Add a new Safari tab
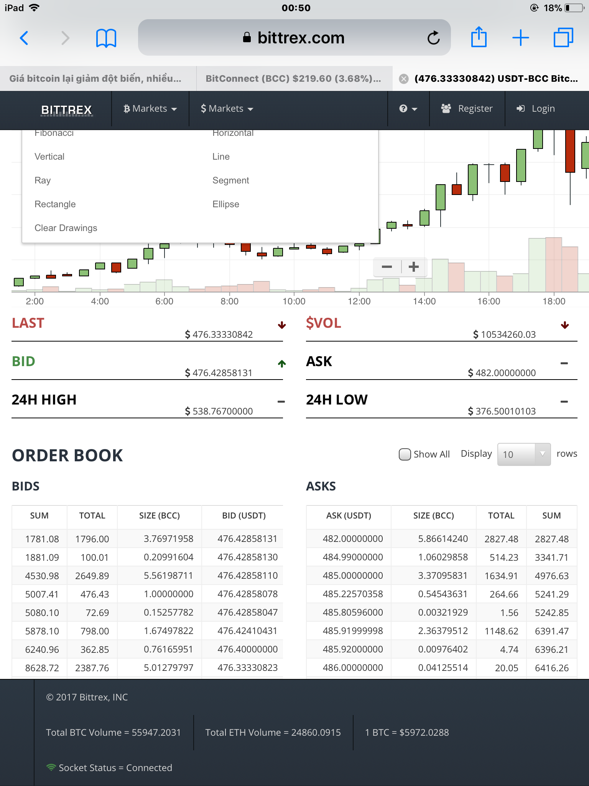 pyautogui.click(x=521, y=38)
